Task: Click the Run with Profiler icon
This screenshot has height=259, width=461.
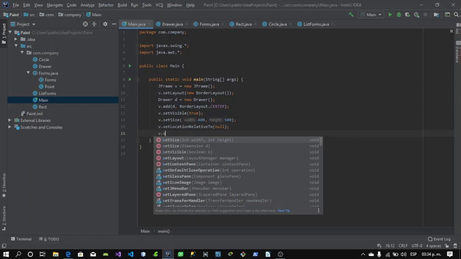Action: pyautogui.click(x=416, y=15)
